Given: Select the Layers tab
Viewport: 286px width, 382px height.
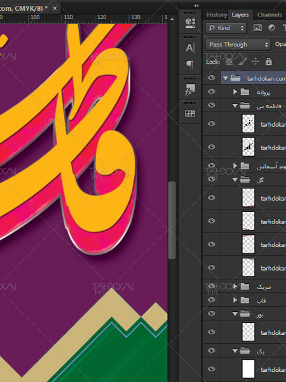Looking at the screenshot, I should pos(240,15).
